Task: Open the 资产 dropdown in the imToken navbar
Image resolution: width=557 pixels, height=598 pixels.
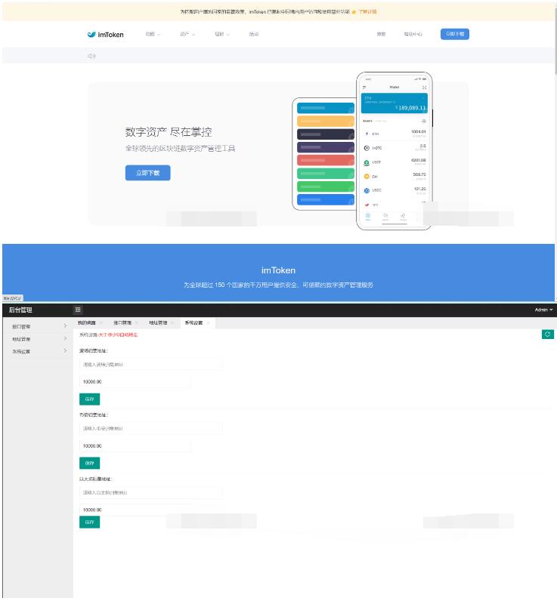Action: 187,34
